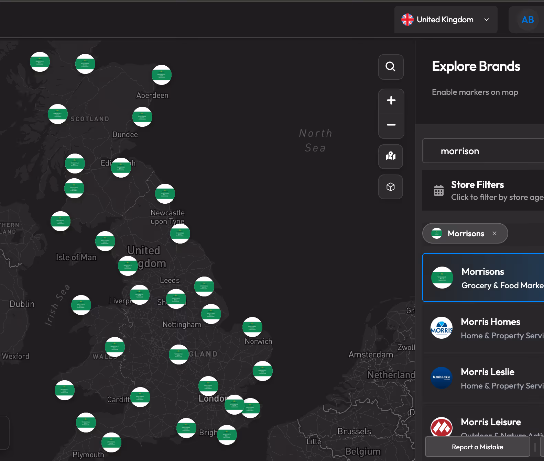Select the Morrisons Grocery & Food result

coord(483,278)
